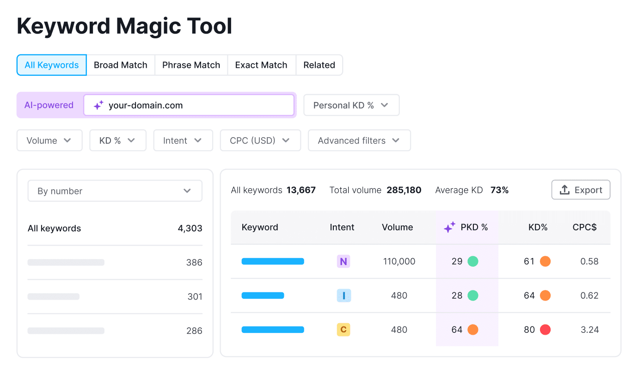
Task: Click the N intent badge
Action: [344, 261]
